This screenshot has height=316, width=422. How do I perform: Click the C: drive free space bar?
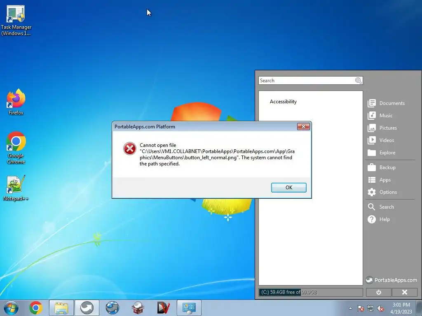[x=311, y=293]
